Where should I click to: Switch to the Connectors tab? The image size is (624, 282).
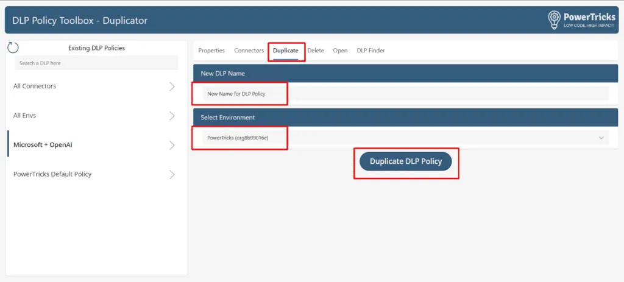pyautogui.click(x=249, y=51)
